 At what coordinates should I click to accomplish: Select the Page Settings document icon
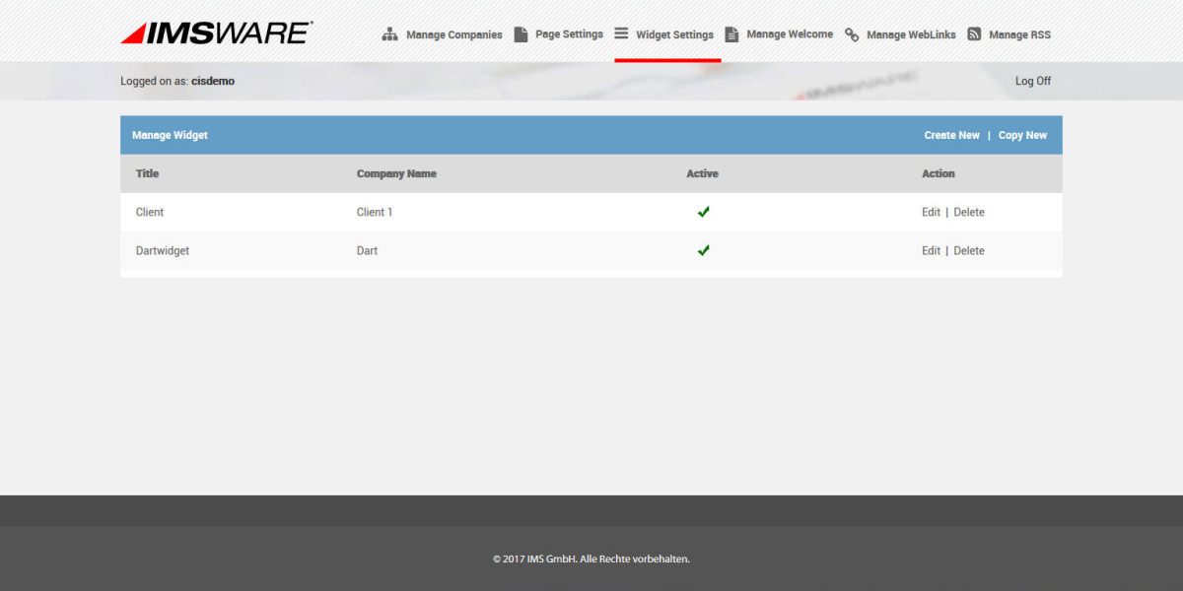(520, 33)
